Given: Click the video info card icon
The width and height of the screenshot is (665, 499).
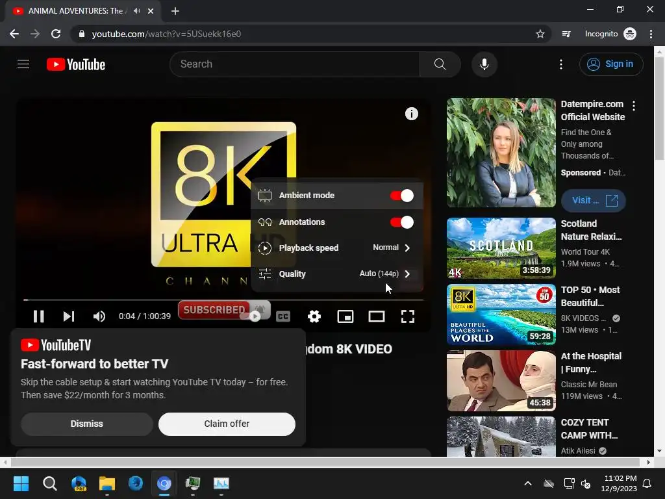Looking at the screenshot, I should tap(411, 114).
